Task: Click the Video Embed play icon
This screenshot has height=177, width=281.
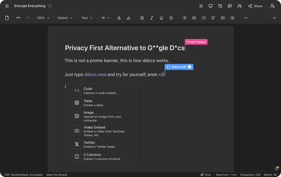Action: pos(77,131)
